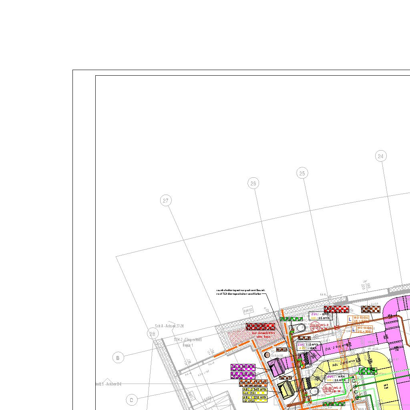Select grid axis bubble 25

302,173
